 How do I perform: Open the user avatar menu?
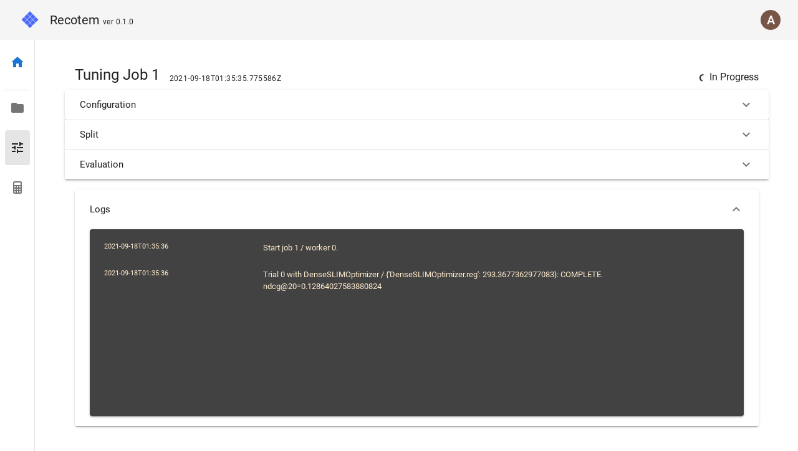pos(771,20)
